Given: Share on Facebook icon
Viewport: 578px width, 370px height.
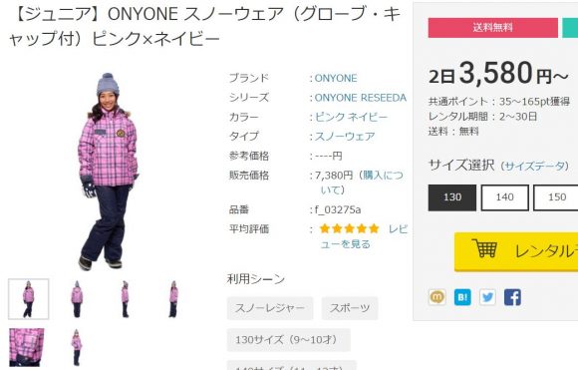Looking at the screenshot, I should (512, 297).
